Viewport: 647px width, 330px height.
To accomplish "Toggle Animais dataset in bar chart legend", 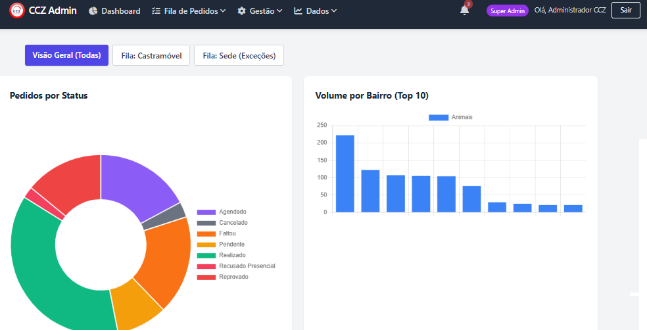I will coord(450,118).
